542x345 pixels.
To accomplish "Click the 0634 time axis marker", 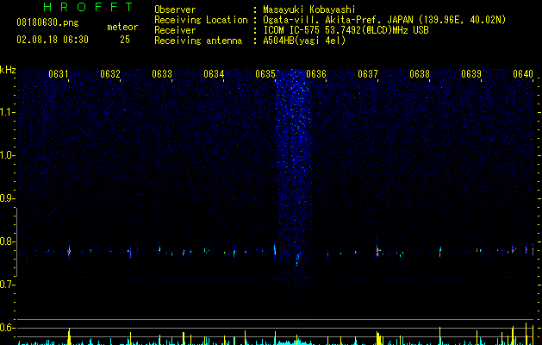I will (x=214, y=74).
